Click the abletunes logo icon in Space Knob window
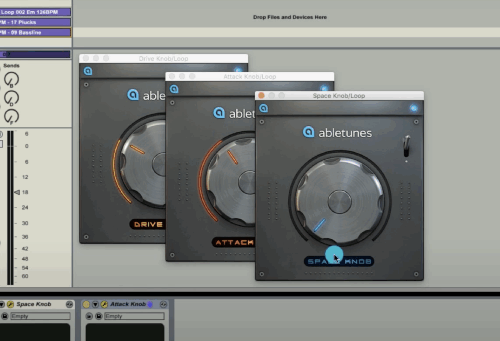The image size is (500, 341). [x=264, y=108]
